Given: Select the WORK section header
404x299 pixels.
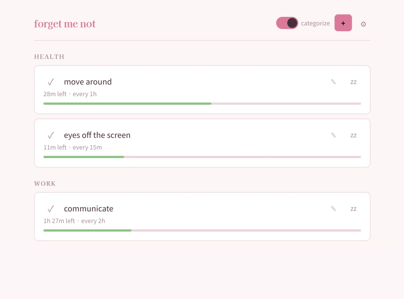Looking at the screenshot, I should [45, 183].
